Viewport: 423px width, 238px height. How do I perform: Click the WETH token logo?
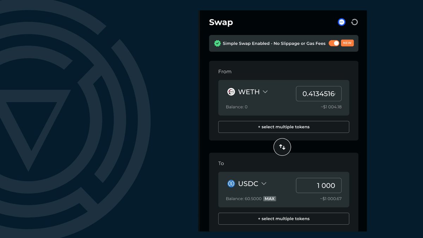tap(231, 92)
